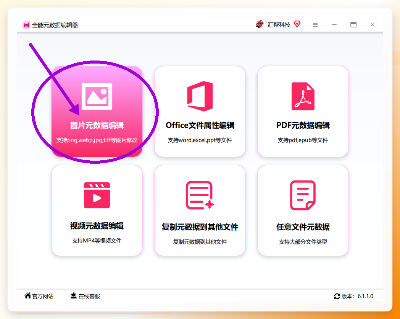
Task: Select PDF元数据编辑 title
Action: pyautogui.click(x=303, y=125)
